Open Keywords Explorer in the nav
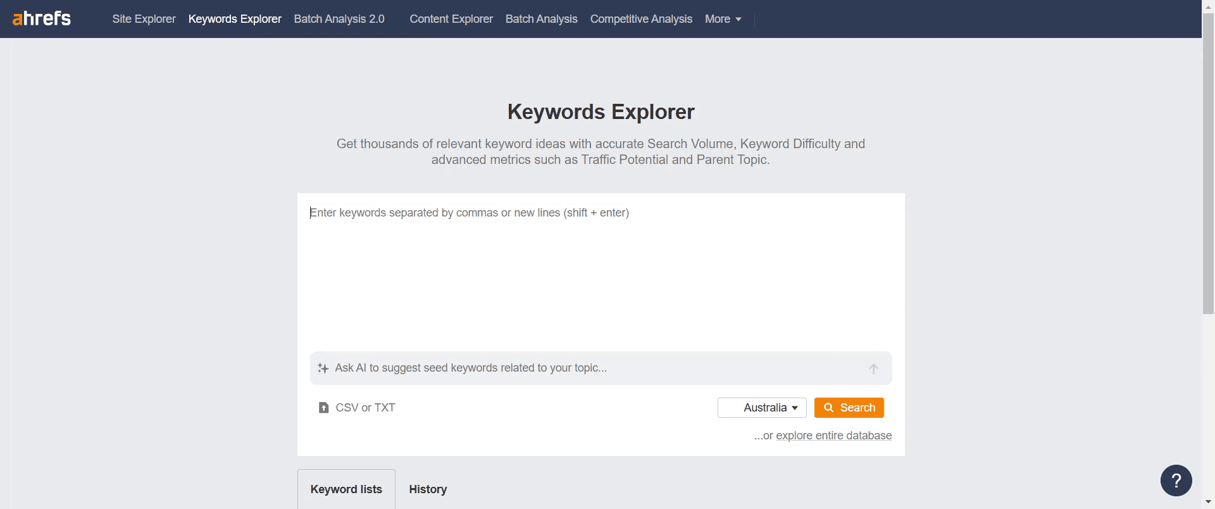The image size is (1215, 509). coord(235,19)
